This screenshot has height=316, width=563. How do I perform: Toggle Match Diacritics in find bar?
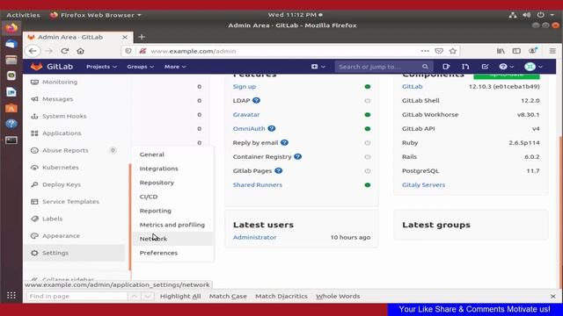pyautogui.click(x=281, y=297)
